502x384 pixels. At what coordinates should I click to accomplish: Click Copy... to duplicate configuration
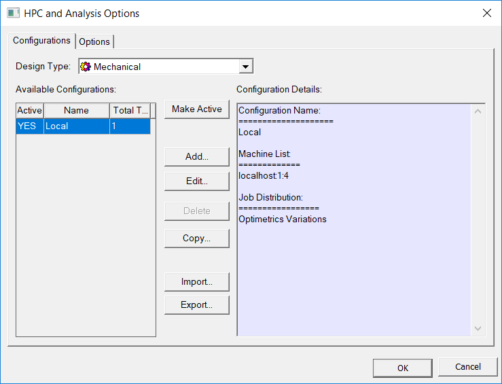pyautogui.click(x=196, y=239)
